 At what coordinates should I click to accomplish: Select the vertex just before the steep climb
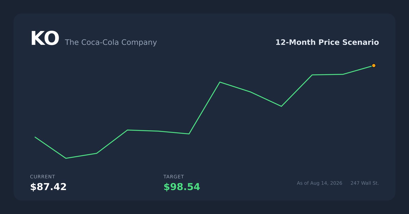point(189,134)
